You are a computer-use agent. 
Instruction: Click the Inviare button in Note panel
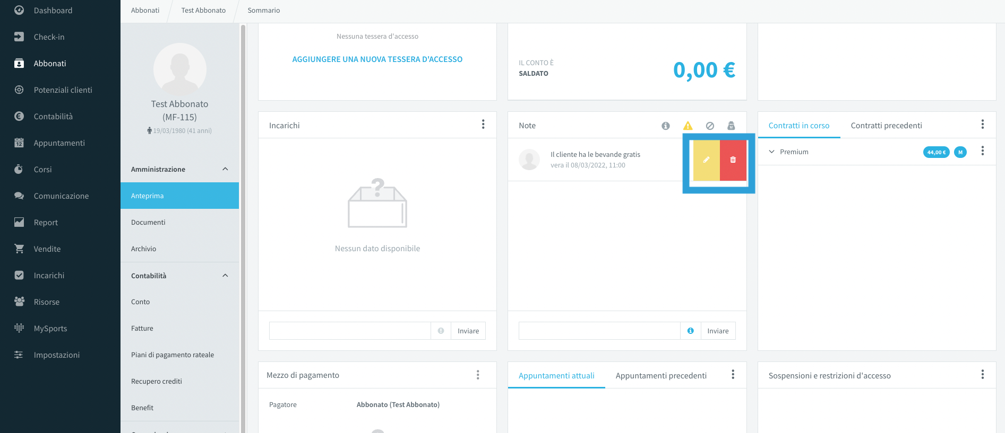click(718, 331)
